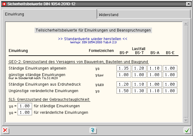Viewport: 193px width, 136px height.
Task: Edit BS-P value 1.20 for Erdruhedruck
Action: (124, 84)
